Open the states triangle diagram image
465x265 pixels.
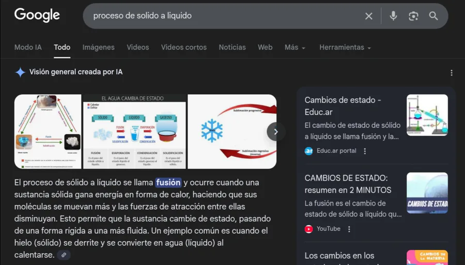48,131
